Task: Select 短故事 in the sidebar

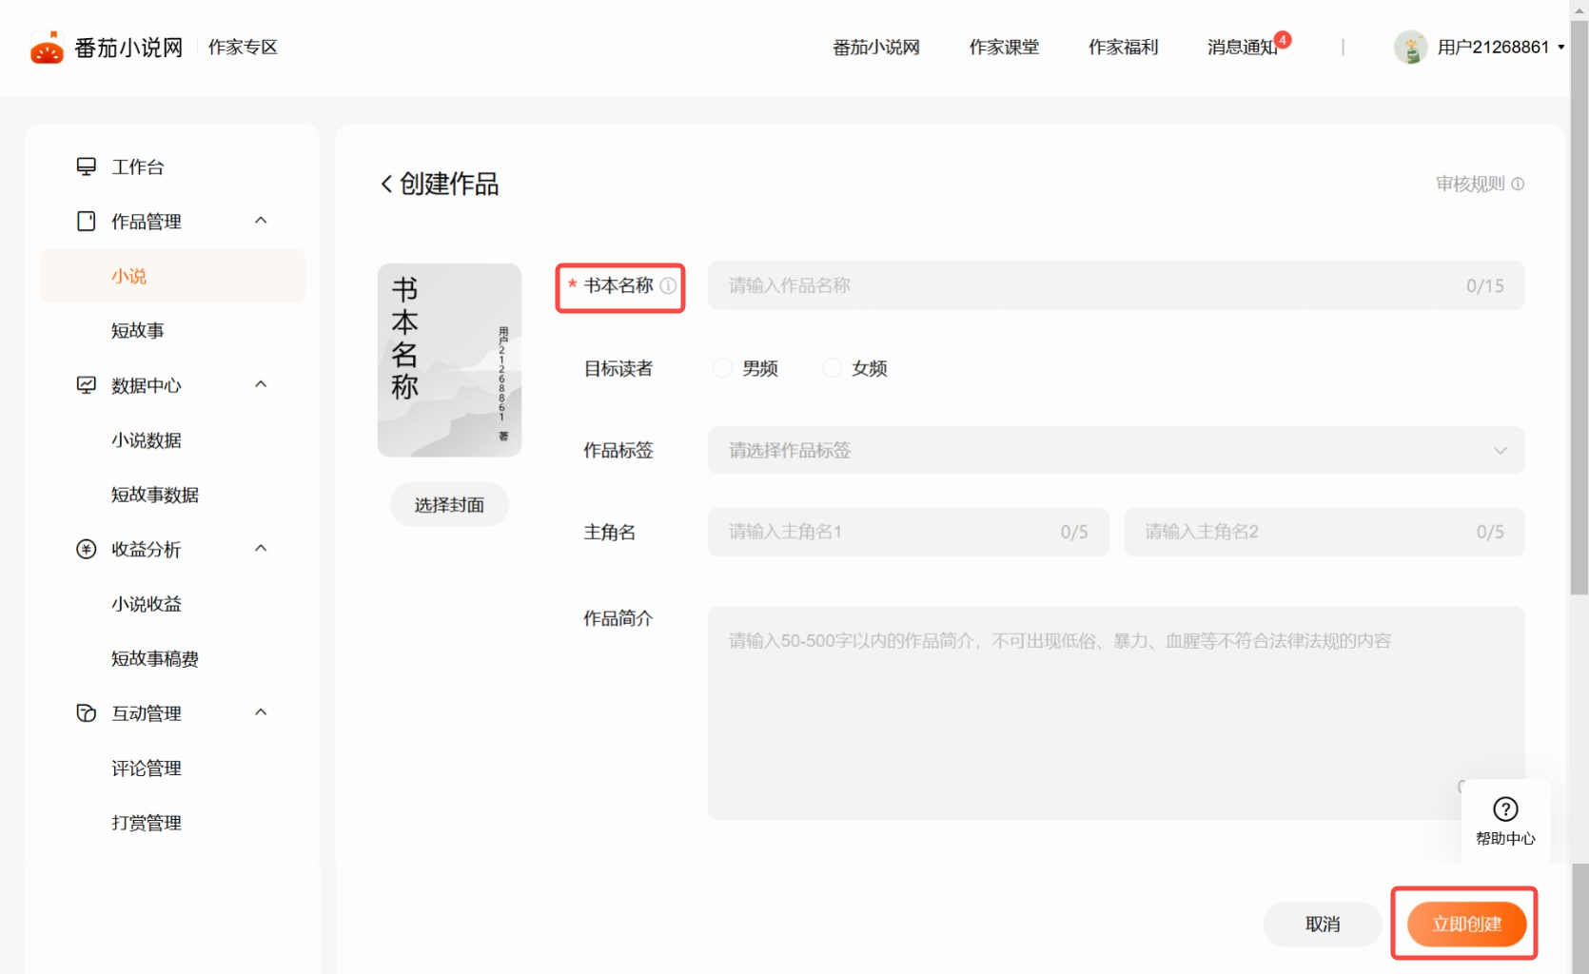Action: pyautogui.click(x=138, y=330)
